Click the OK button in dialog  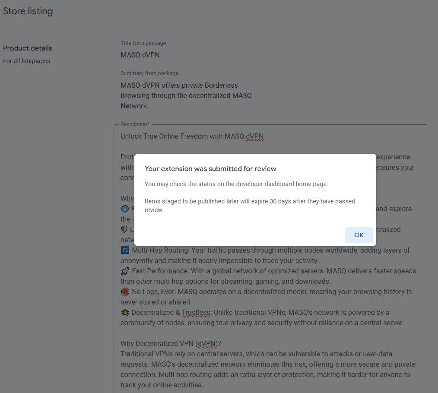[x=359, y=235]
